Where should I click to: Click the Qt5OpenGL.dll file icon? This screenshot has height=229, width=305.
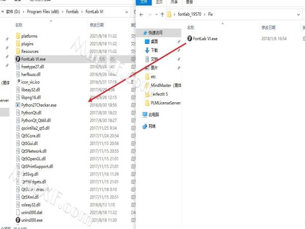click(x=18, y=159)
